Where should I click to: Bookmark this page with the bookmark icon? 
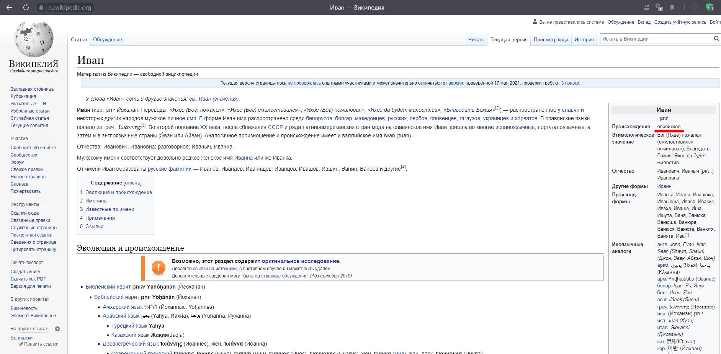pyautogui.click(x=672, y=7)
